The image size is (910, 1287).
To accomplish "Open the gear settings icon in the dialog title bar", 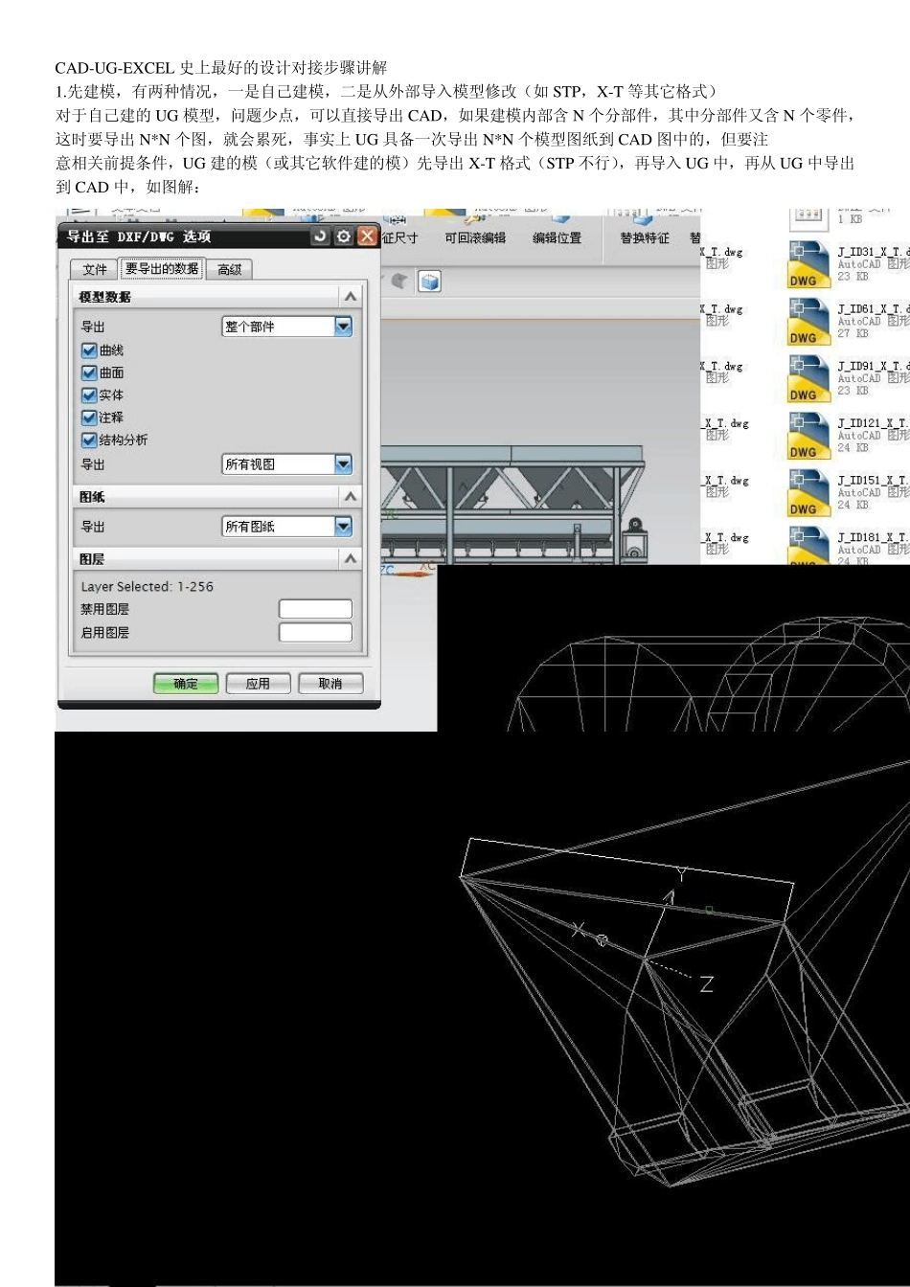I will (x=344, y=236).
